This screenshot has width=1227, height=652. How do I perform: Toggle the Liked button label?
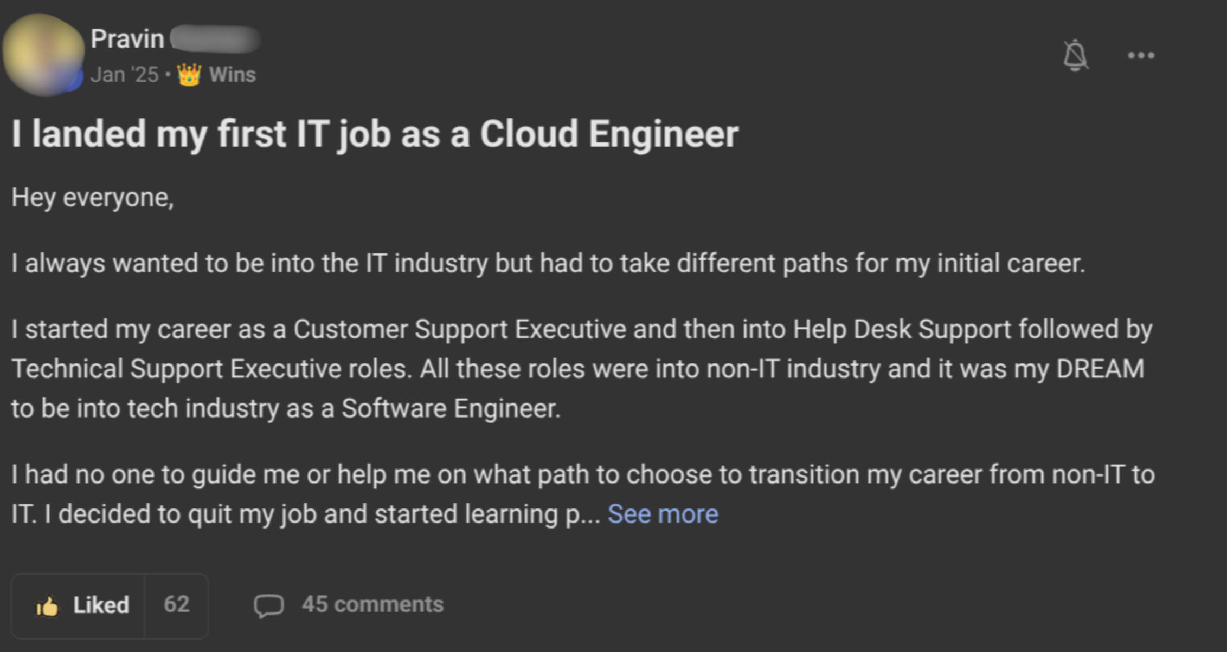pyautogui.click(x=101, y=605)
